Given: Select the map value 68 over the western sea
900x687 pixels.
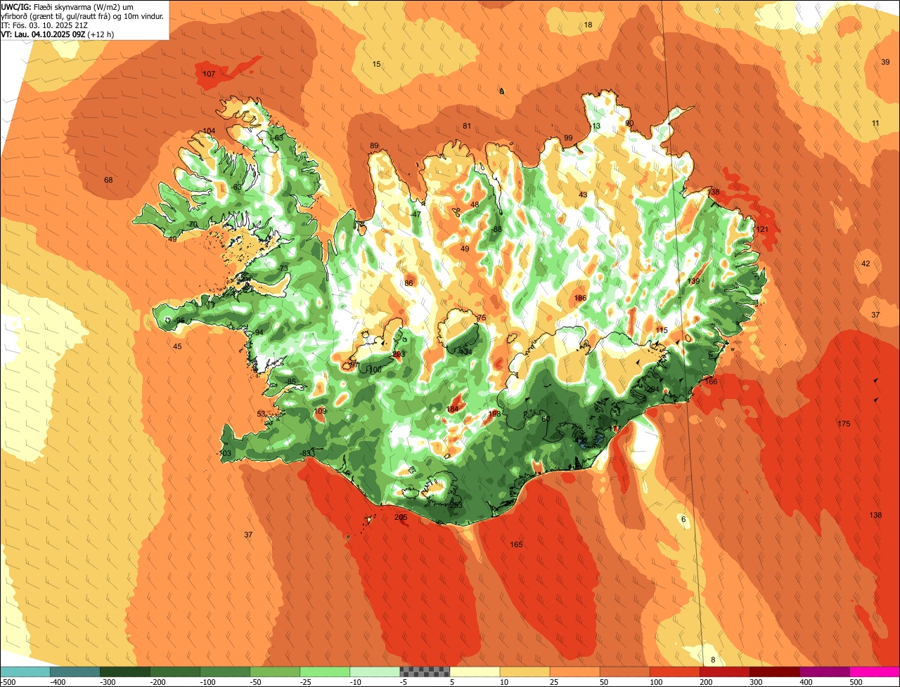Looking at the screenshot, I should coord(108,181).
